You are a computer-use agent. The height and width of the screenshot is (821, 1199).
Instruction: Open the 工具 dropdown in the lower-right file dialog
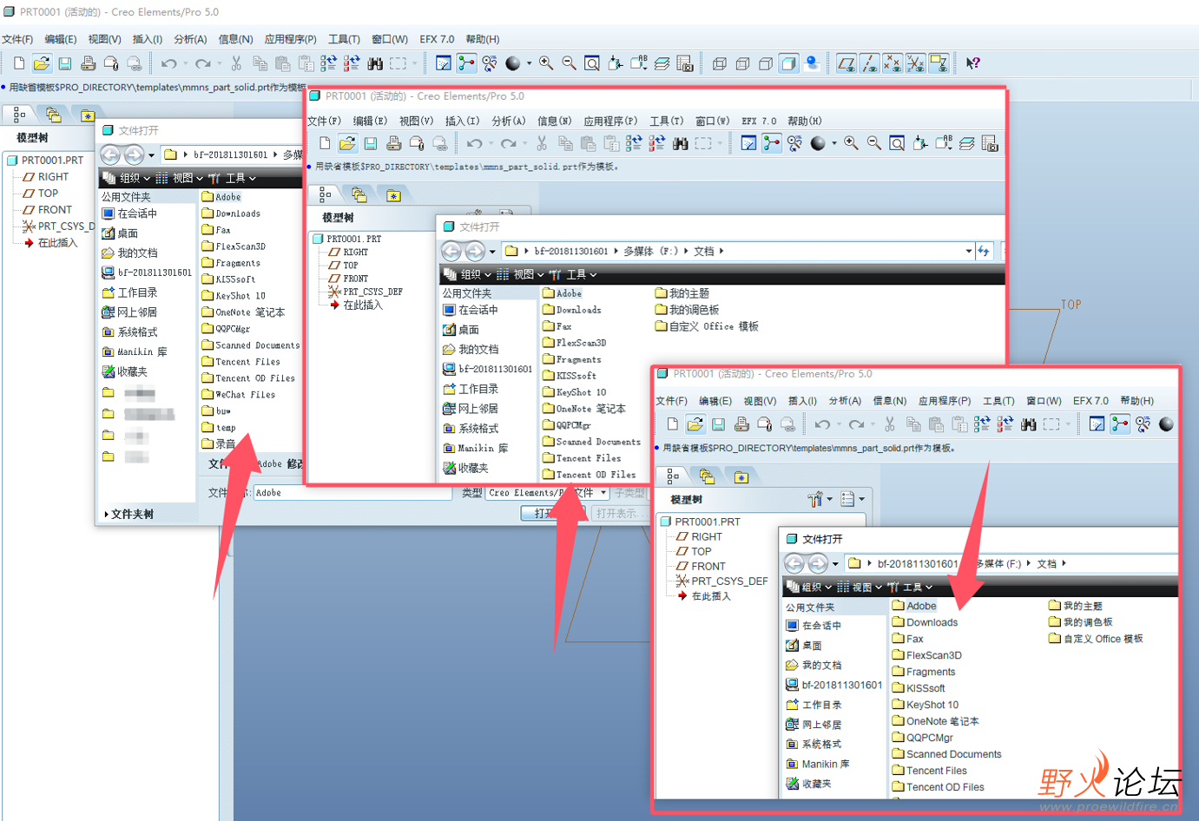click(x=910, y=588)
